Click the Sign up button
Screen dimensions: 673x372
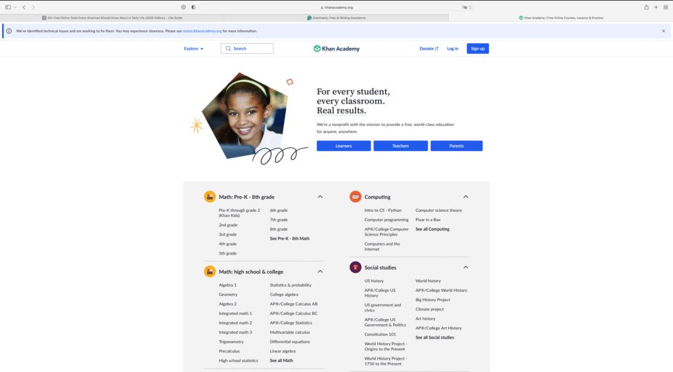478,49
